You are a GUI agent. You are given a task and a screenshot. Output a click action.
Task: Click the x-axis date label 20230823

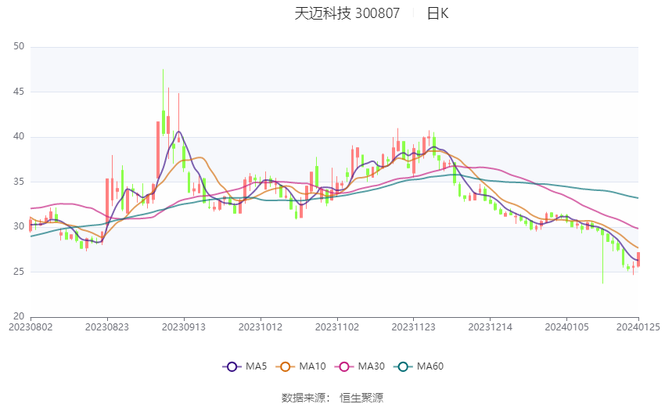click(x=107, y=327)
